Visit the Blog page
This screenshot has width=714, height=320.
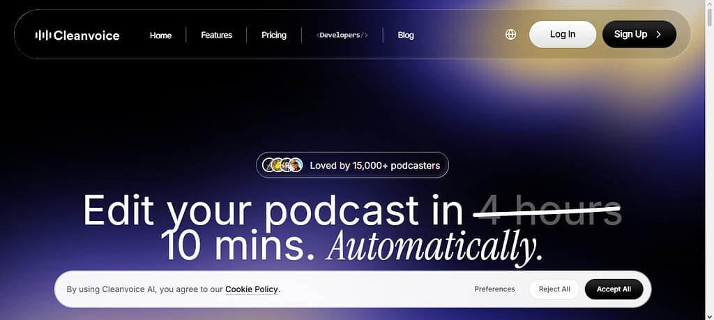pos(406,35)
